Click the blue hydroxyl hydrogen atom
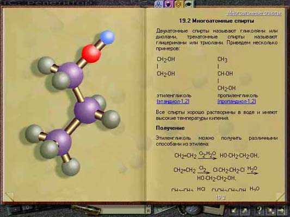Viewport: 290px width, 217px height. pos(107,37)
